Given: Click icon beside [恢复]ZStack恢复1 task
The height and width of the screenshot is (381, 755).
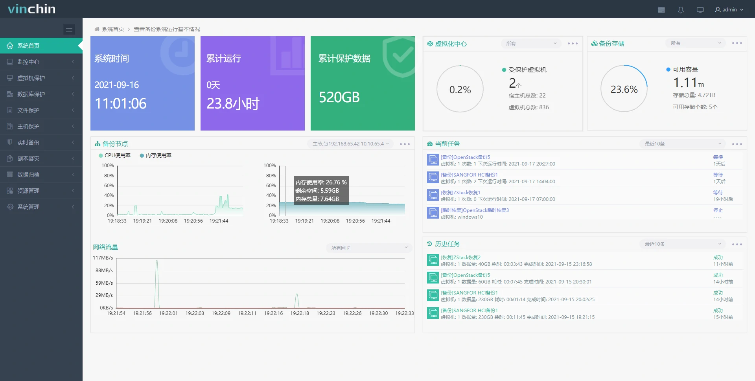Looking at the screenshot, I should [433, 195].
